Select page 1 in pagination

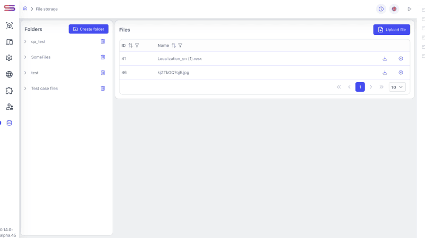[x=360, y=87]
